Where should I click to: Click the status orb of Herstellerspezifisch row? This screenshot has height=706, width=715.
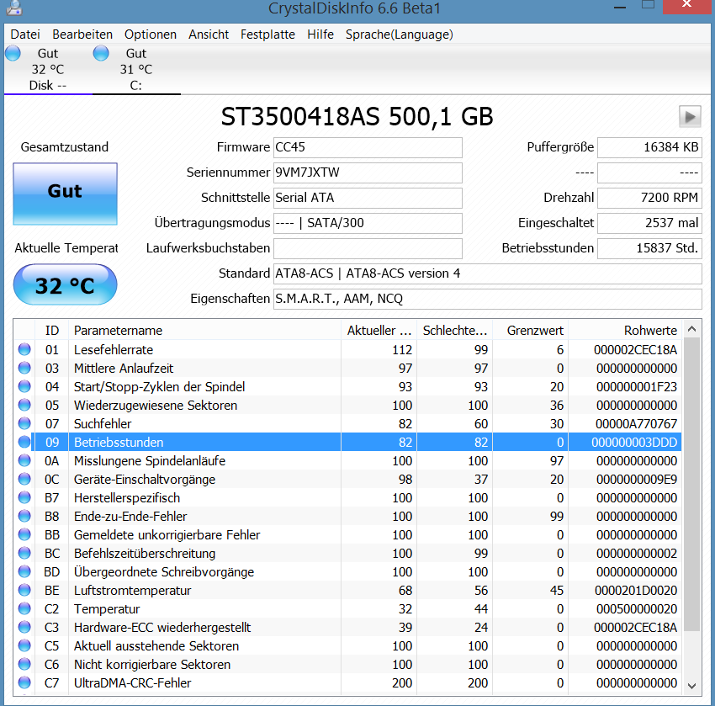click(24, 497)
